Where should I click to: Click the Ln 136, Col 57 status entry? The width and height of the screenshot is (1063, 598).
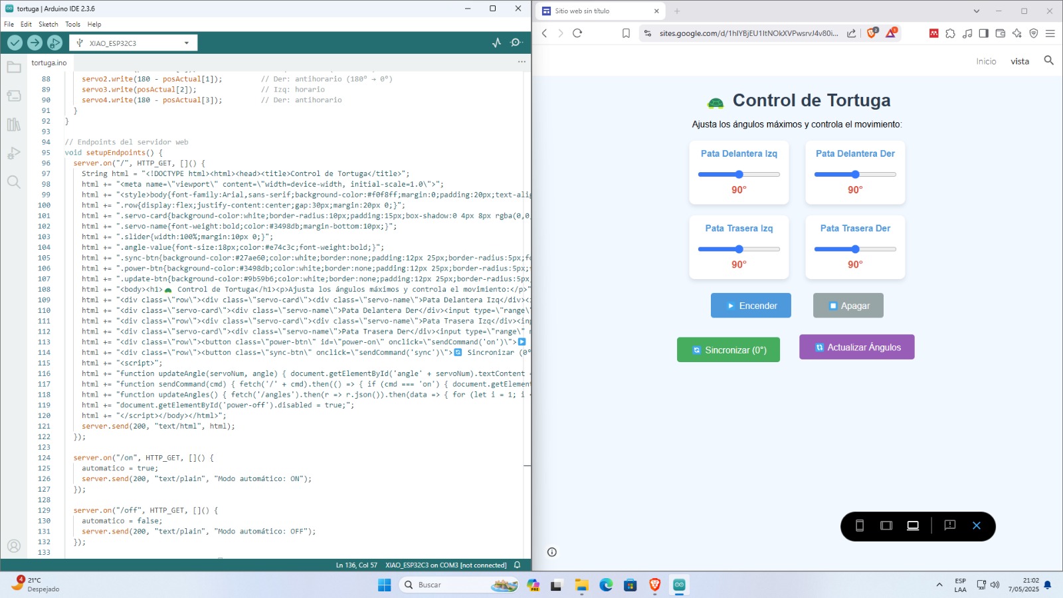pyautogui.click(x=356, y=565)
